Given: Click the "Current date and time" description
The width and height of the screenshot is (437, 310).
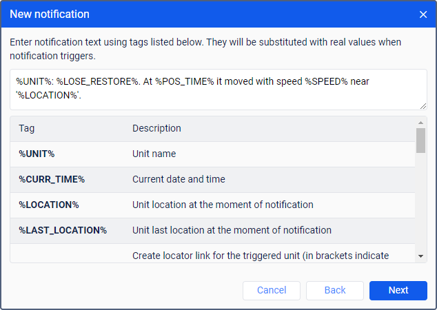Looking at the screenshot, I should point(179,179).
